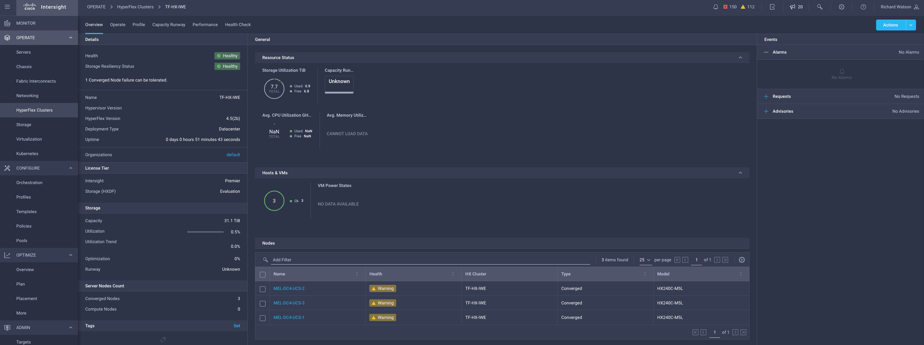Click the Storage Utilization donut chart

coord(274,88)
